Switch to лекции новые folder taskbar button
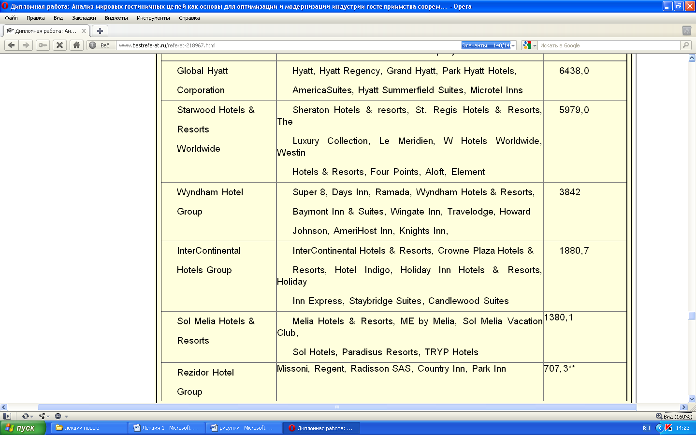696x435 pixels. pos(88,428)
